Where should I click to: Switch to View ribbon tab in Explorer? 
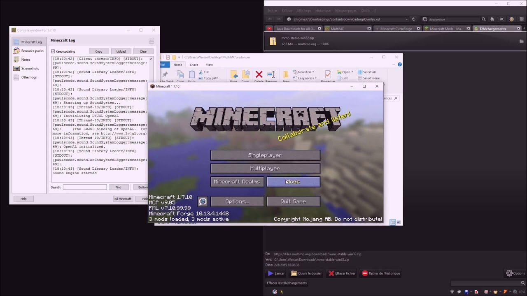pyautogui.click(x=209, y=65)
